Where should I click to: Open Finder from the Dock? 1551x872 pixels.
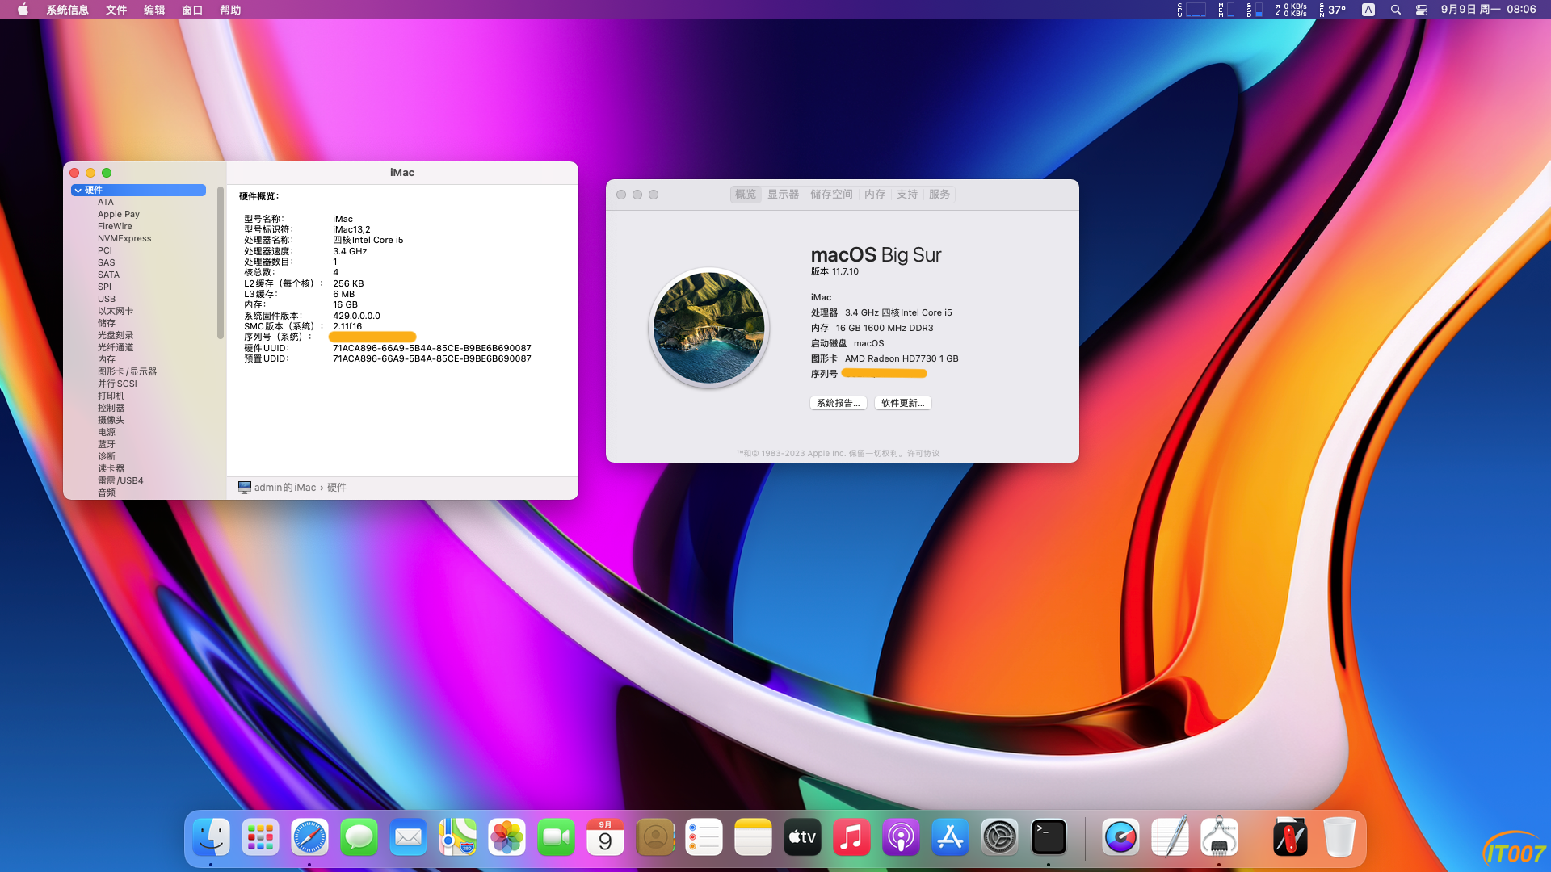click(x=211, y=837)
